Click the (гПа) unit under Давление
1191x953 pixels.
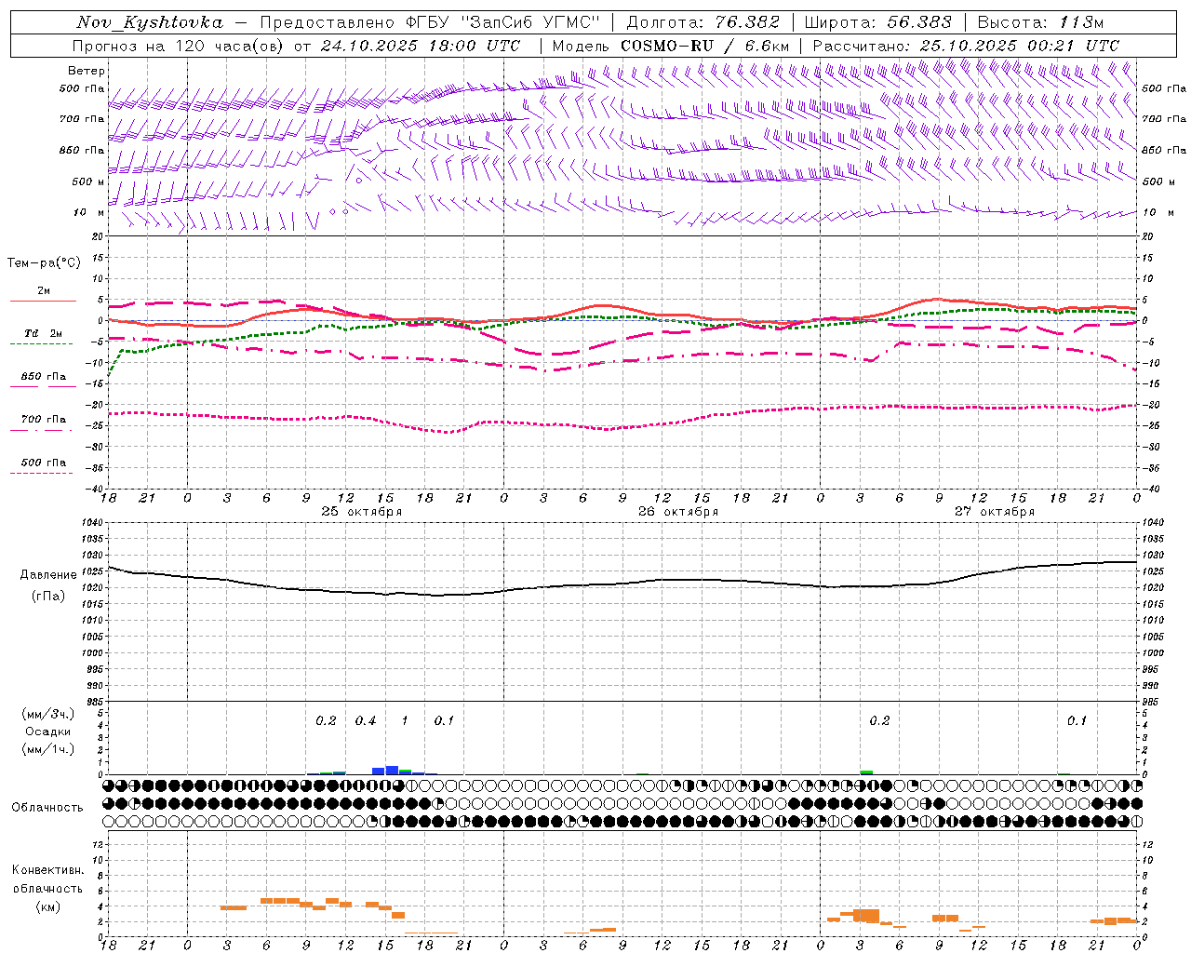[x=48, y=597]
